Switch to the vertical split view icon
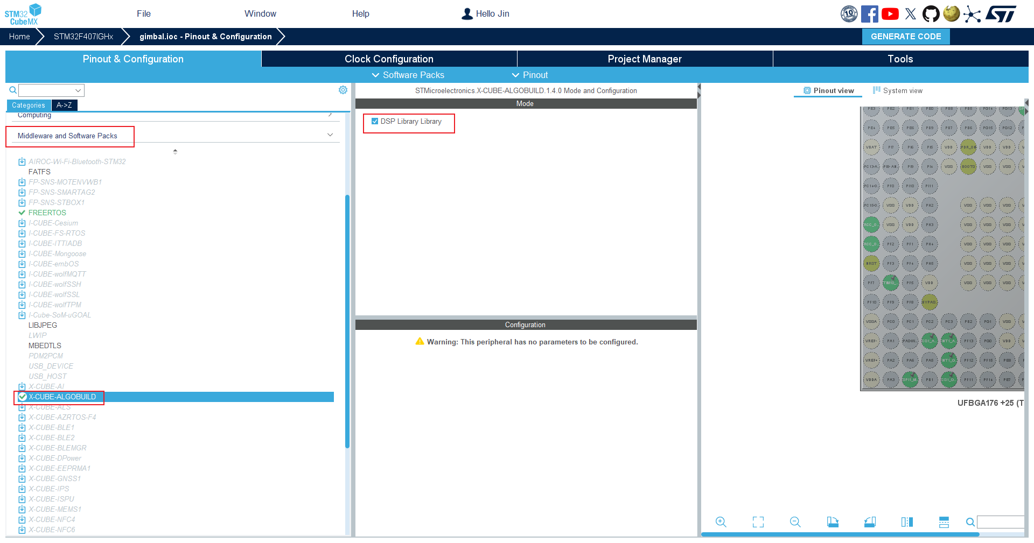Image resolution: width=1034 pixels, height=543 pixels. click(907, 522)
